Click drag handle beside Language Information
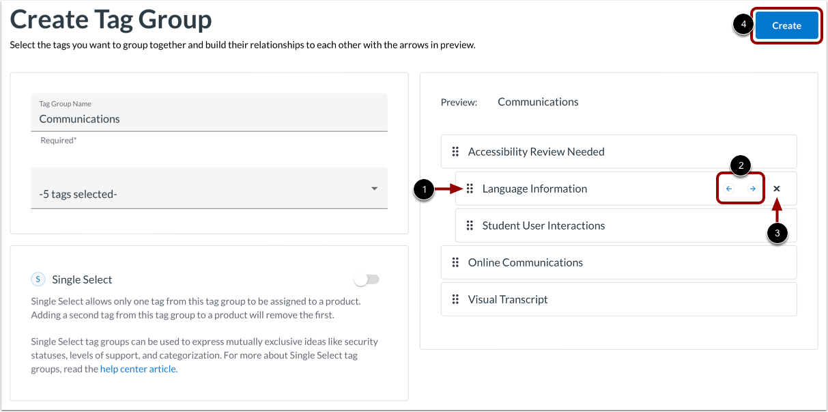Screen dimensions: 828x412 470,189
